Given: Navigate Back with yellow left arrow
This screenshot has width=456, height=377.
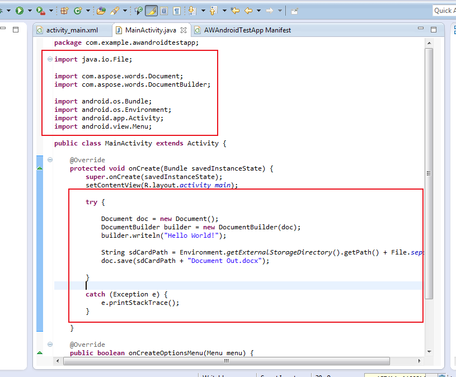Looking at the screenshot, I should [x=248, y=11].
